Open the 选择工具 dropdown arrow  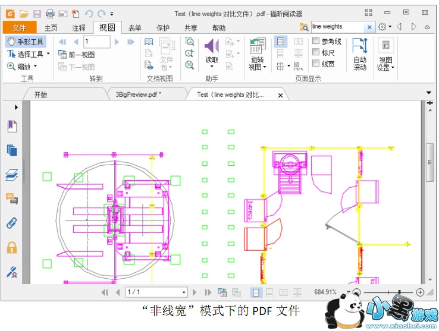(48, 53)
